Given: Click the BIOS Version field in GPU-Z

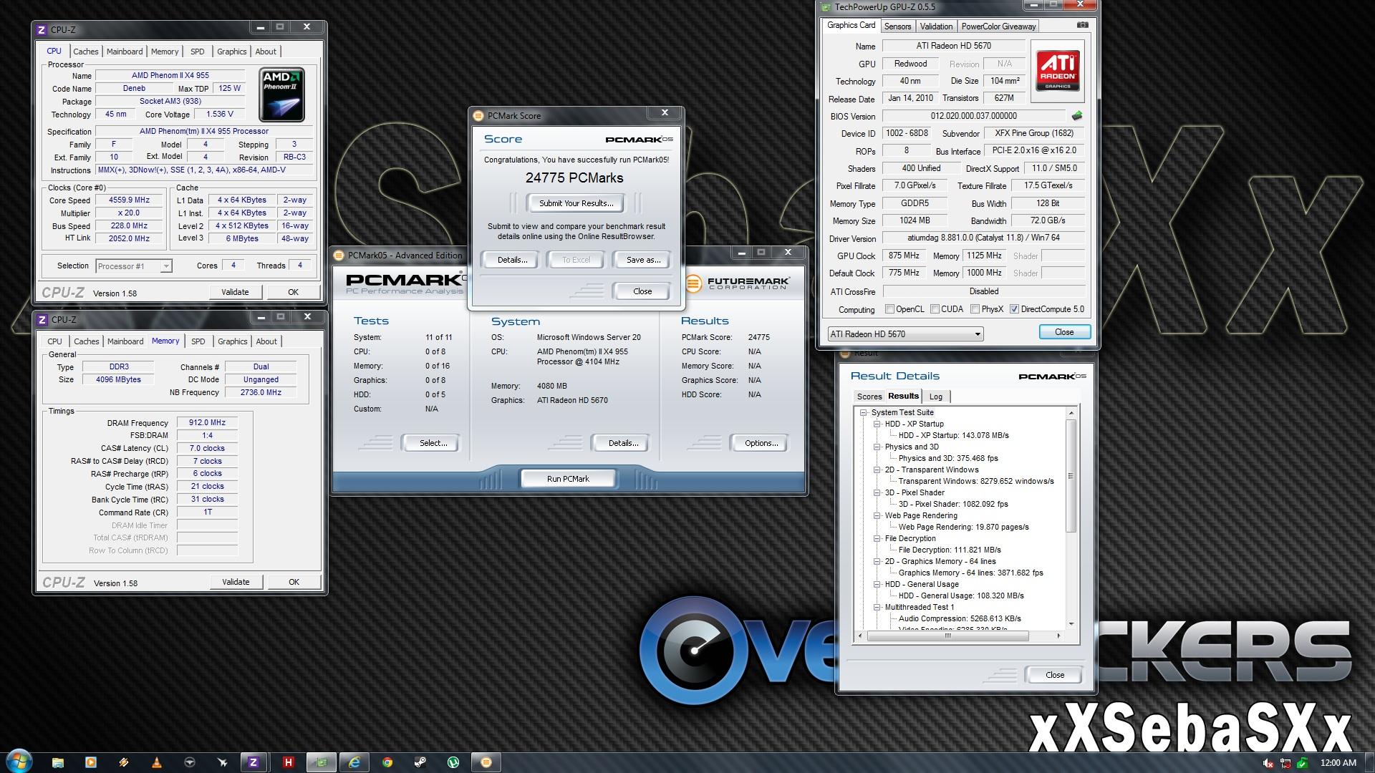Looking at the screenshot, I should pyautogui.click(x=974, y=116).
